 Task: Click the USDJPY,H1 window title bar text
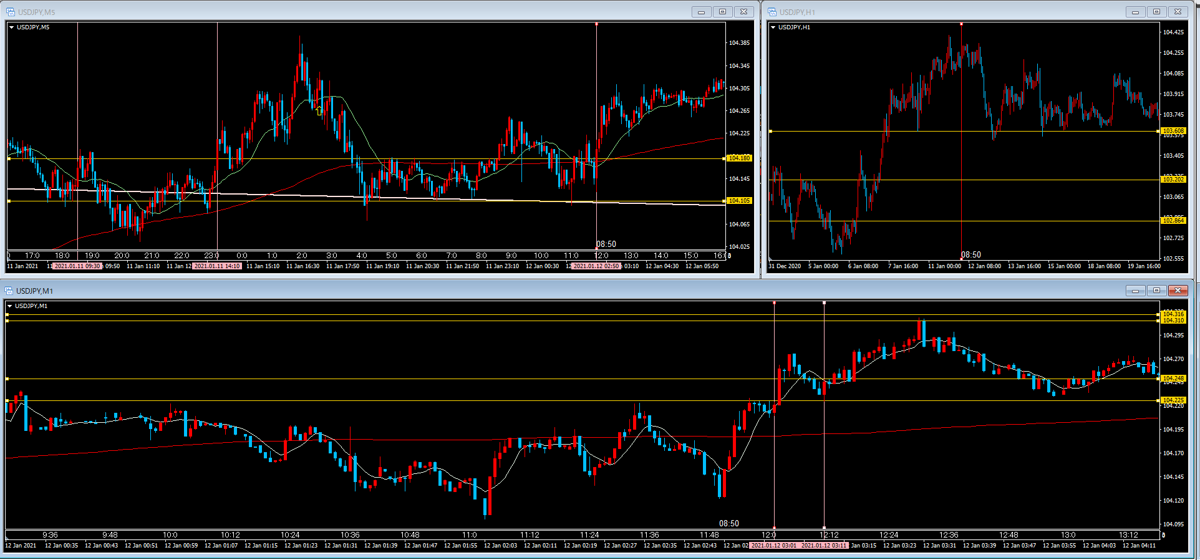(798, 12)
